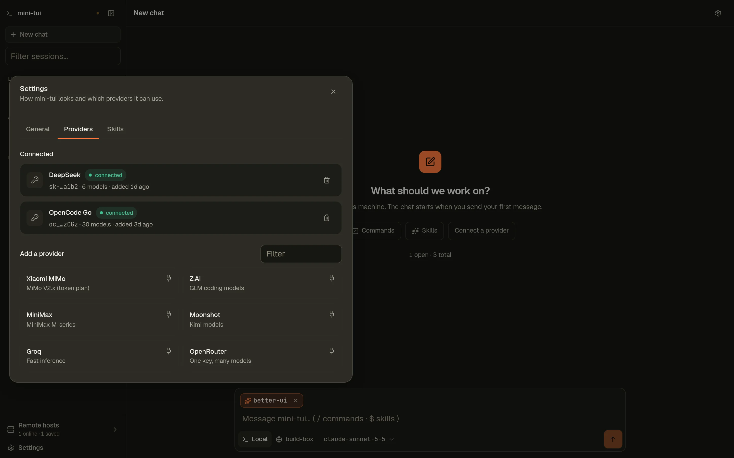Delete the DeepSeek provider with trash icon

click(x=326, y=180)
